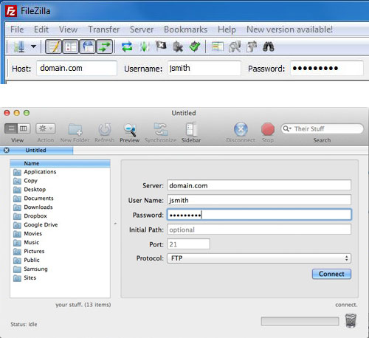Sort by Name column header
Viewport: 369px width, 338px height.
pos(60,163)
